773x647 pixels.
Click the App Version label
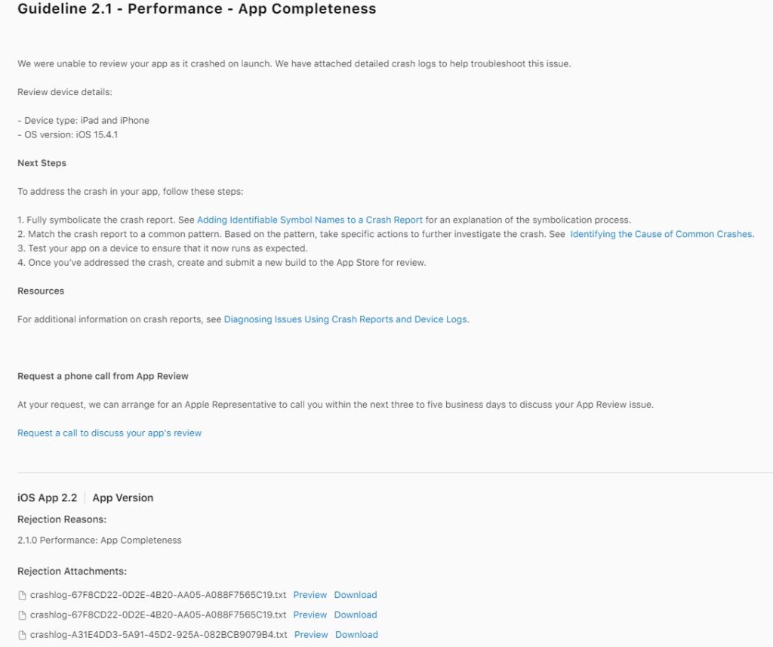[x=122, y=498]
